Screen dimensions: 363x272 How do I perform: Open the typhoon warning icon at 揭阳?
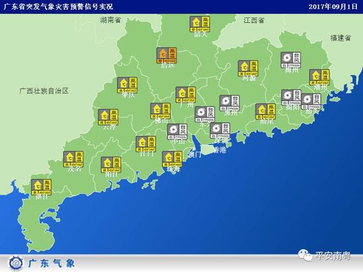click(292, 97)
